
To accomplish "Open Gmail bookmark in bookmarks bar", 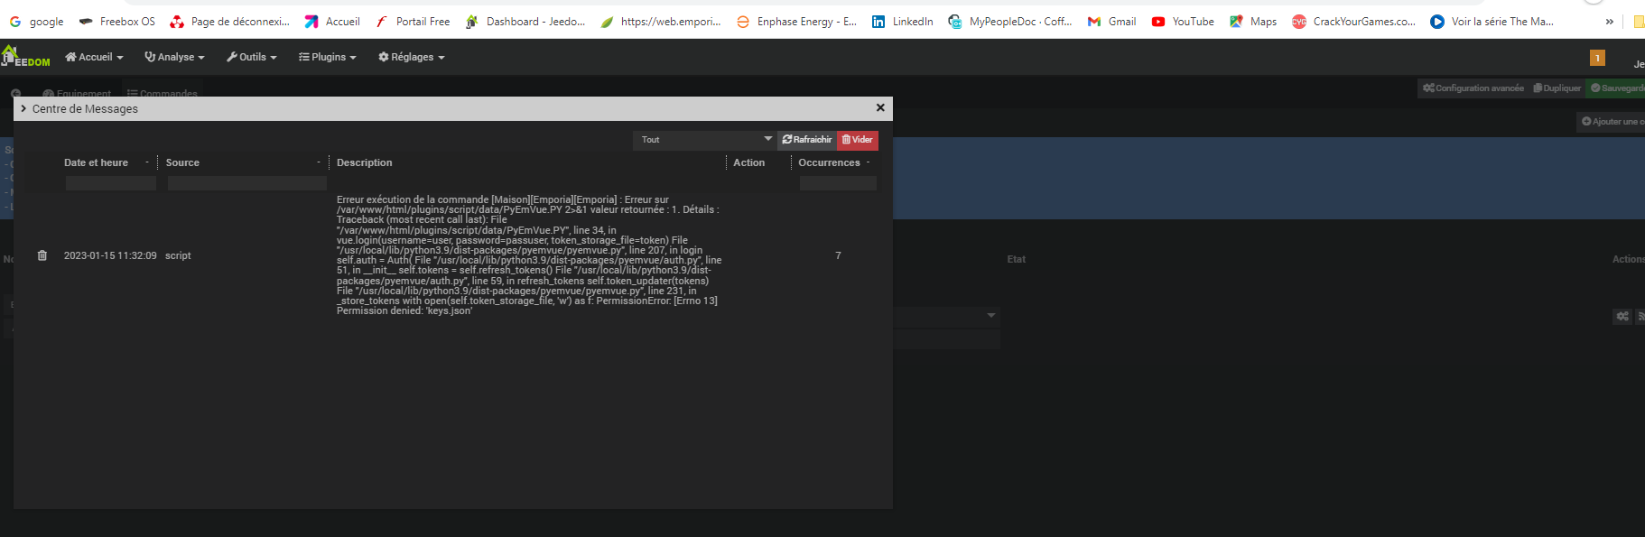I will 1112,22.
